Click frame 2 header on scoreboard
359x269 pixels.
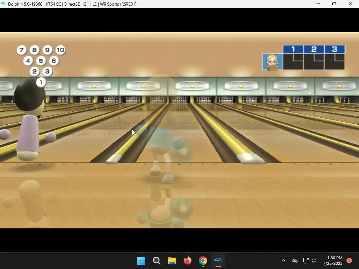pos(314,49)
